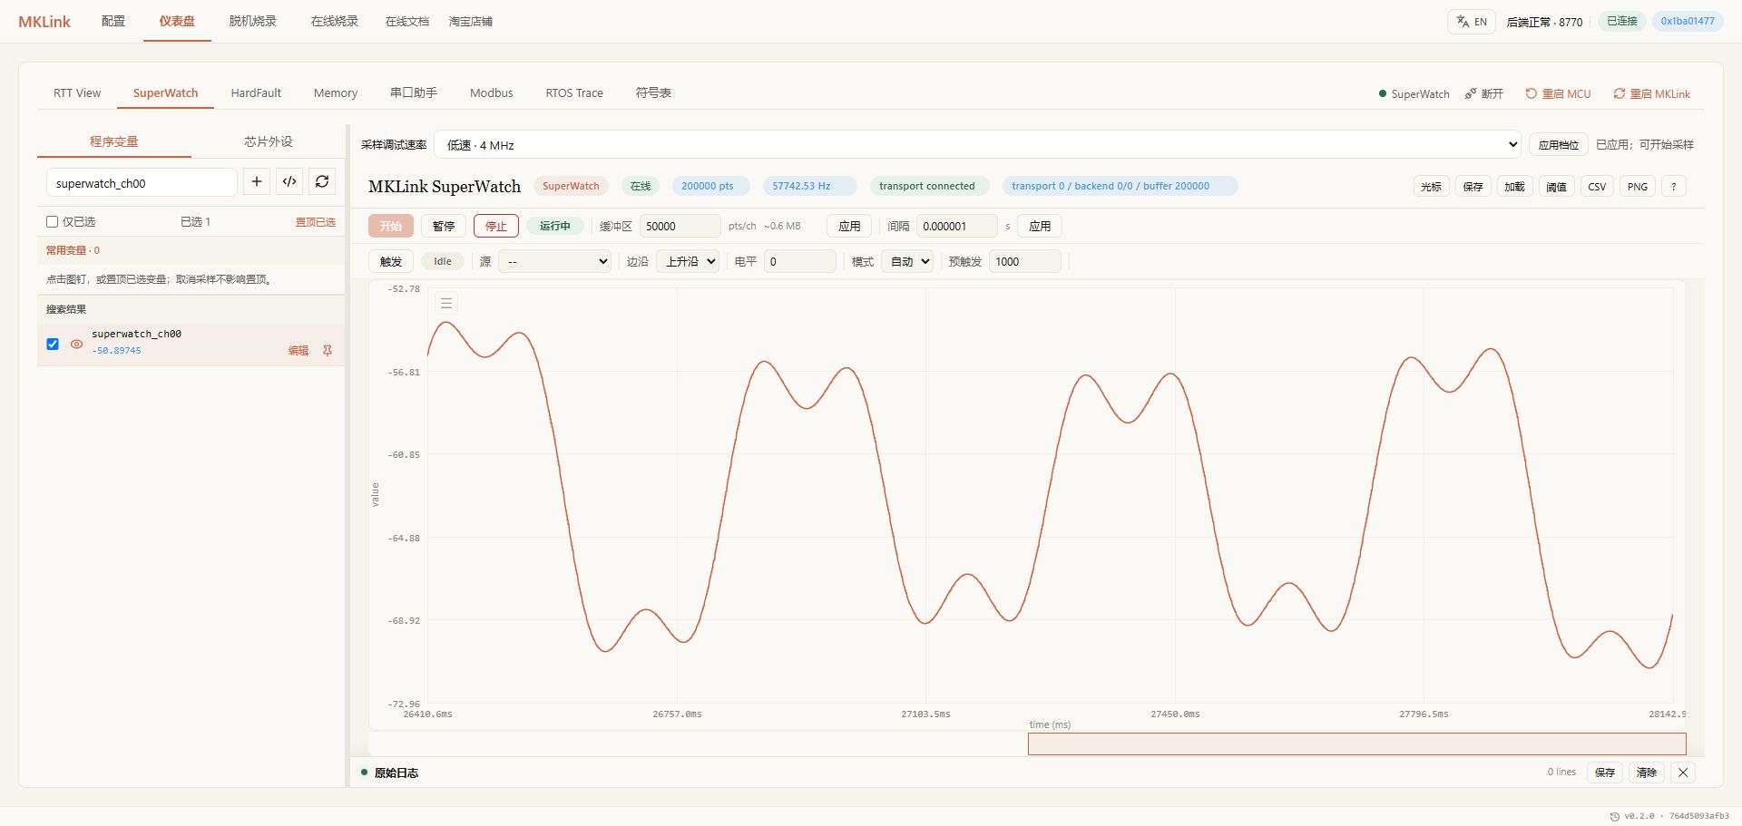Screen dimensions: 1742x826
Task: Click the 暂停 pause button
Action: tap(444, 226)
